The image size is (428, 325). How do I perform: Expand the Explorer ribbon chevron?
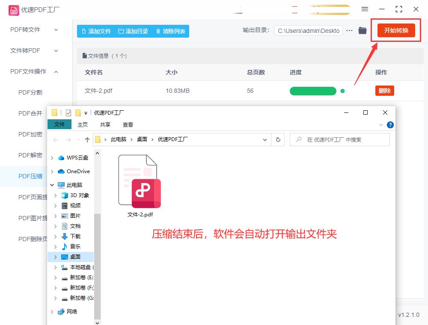tap(381, 125)
